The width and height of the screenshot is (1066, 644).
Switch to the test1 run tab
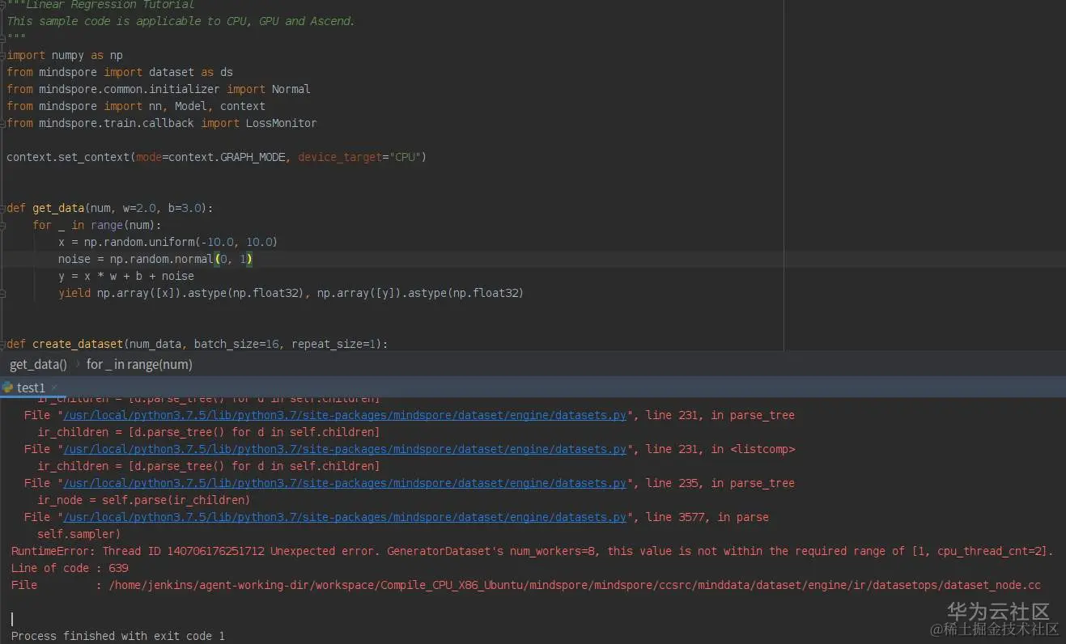tap(31, 388)
